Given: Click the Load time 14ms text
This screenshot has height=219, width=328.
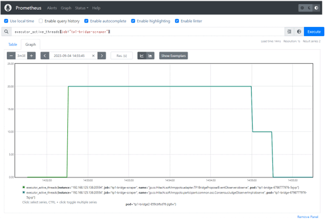Looking at the screenshot, I should pos(271,41).
